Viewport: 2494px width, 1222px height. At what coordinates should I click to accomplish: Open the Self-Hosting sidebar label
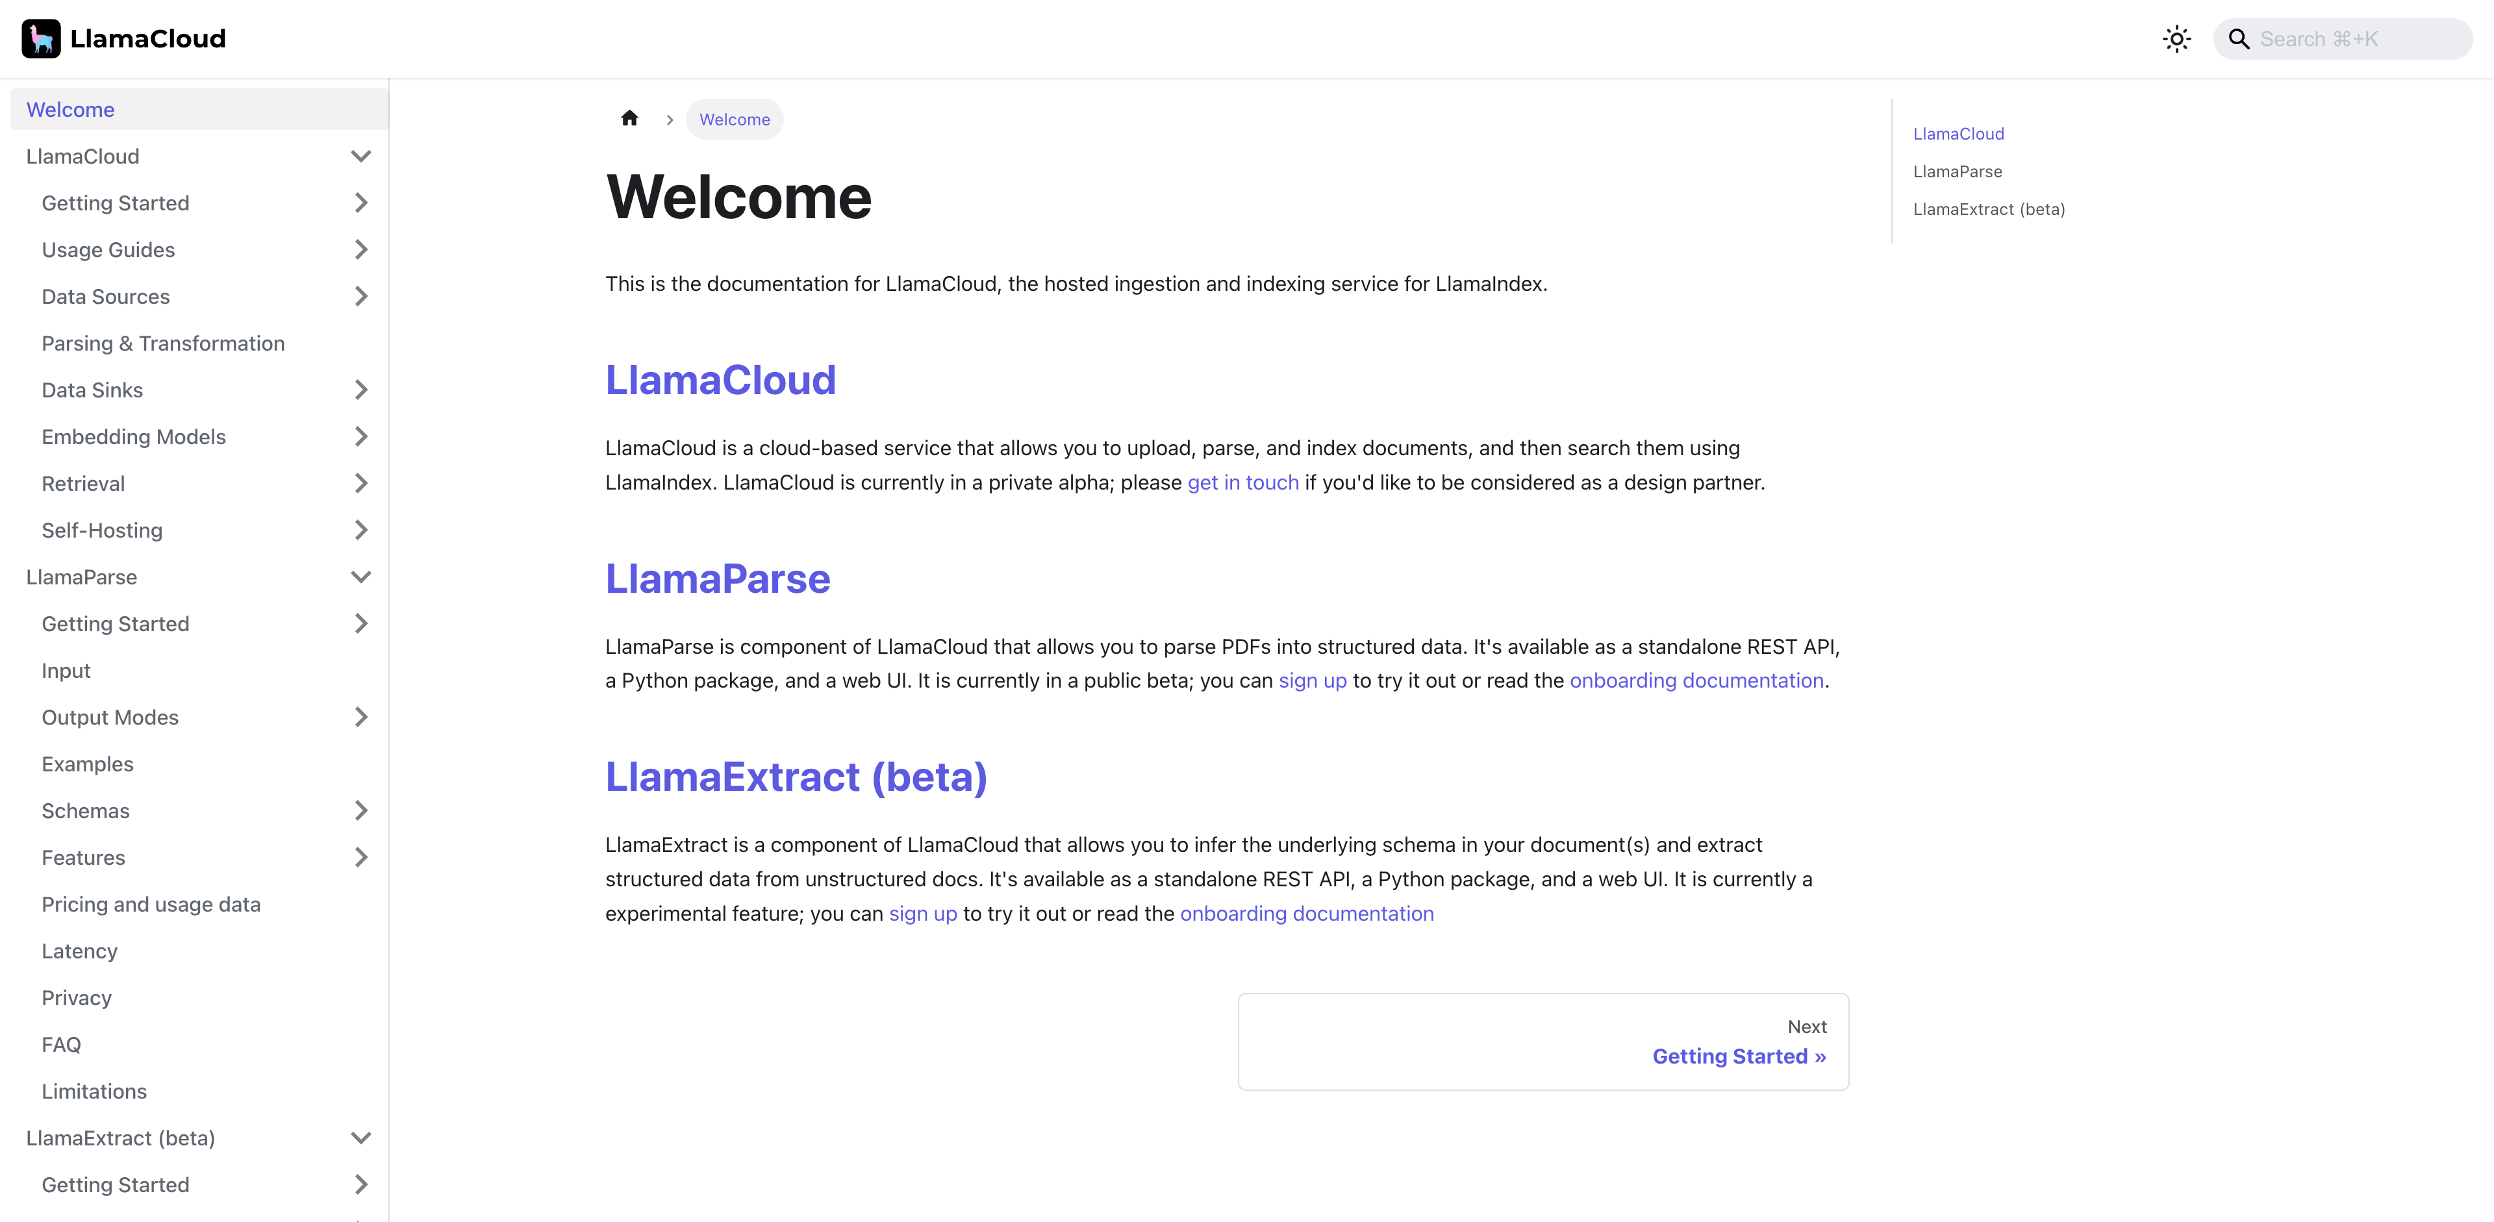(x=102, y=530)
